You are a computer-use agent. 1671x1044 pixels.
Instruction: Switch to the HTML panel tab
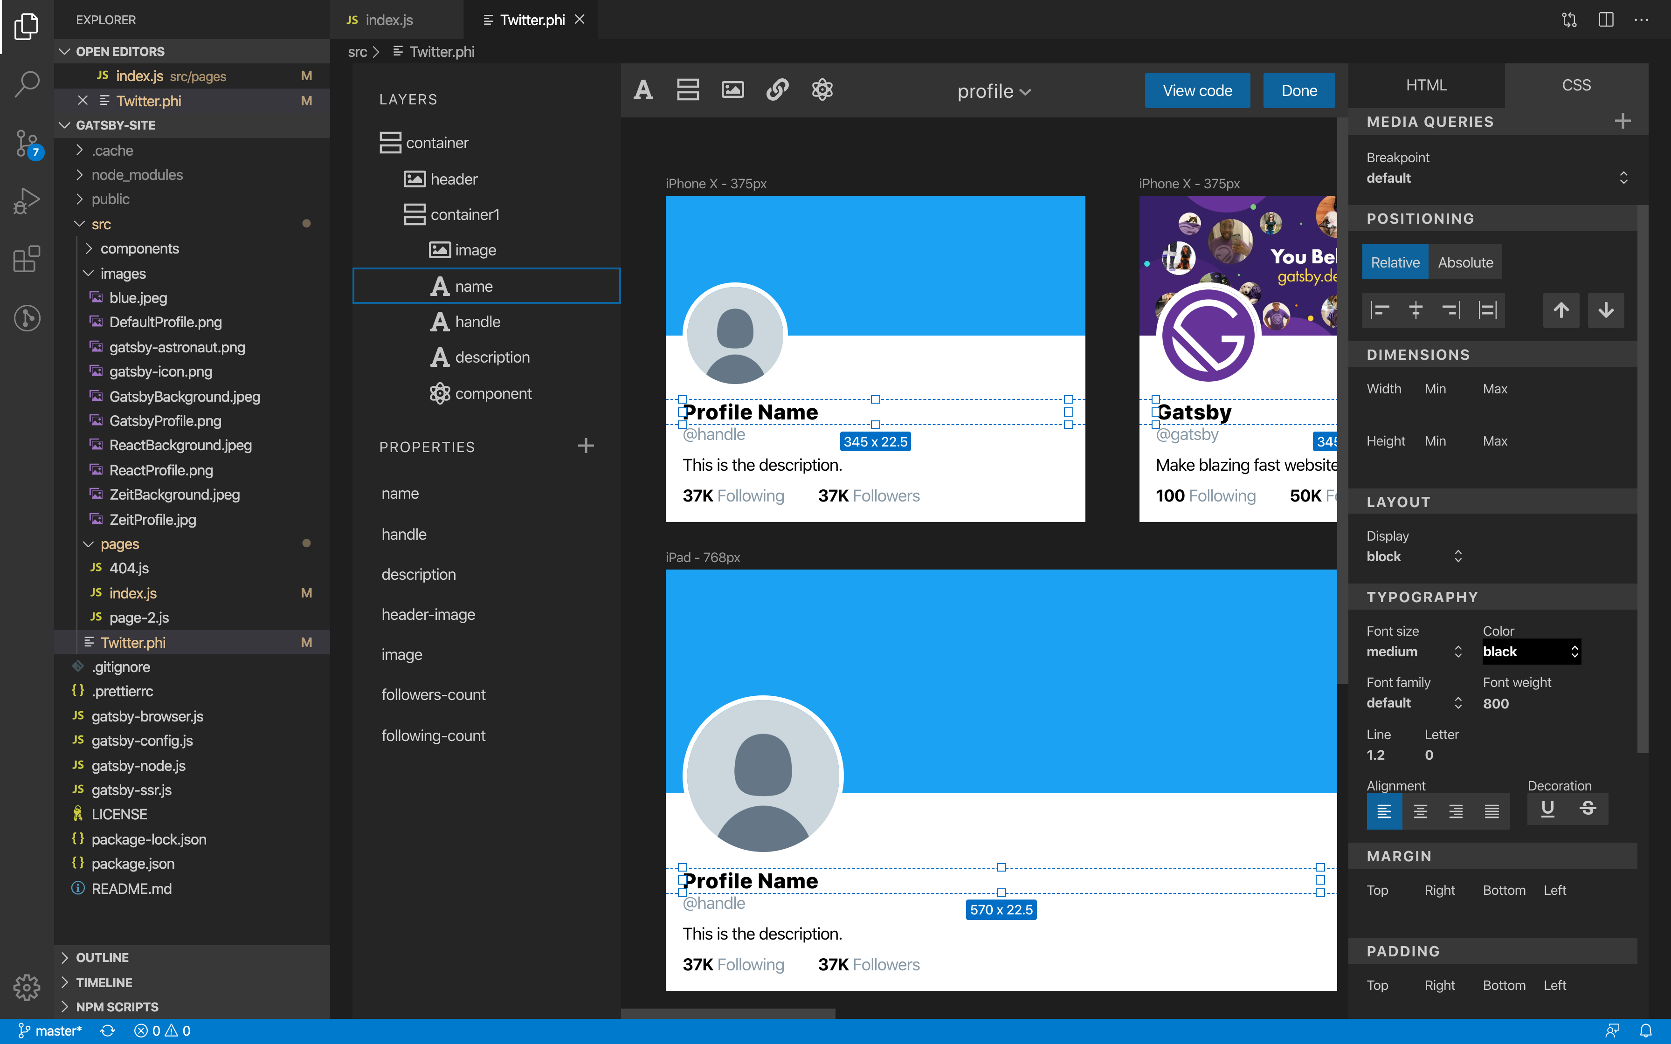point(1427,85)
